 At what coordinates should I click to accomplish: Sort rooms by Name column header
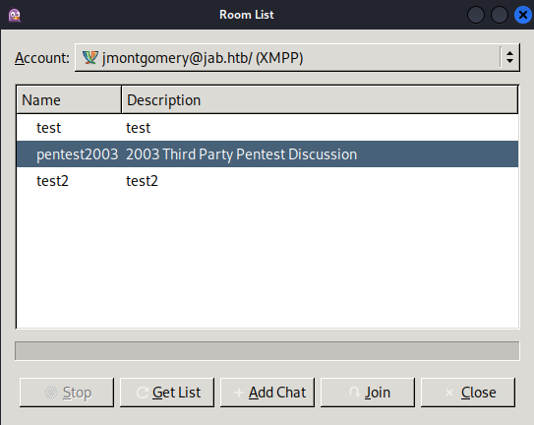(x=69, y=100)
